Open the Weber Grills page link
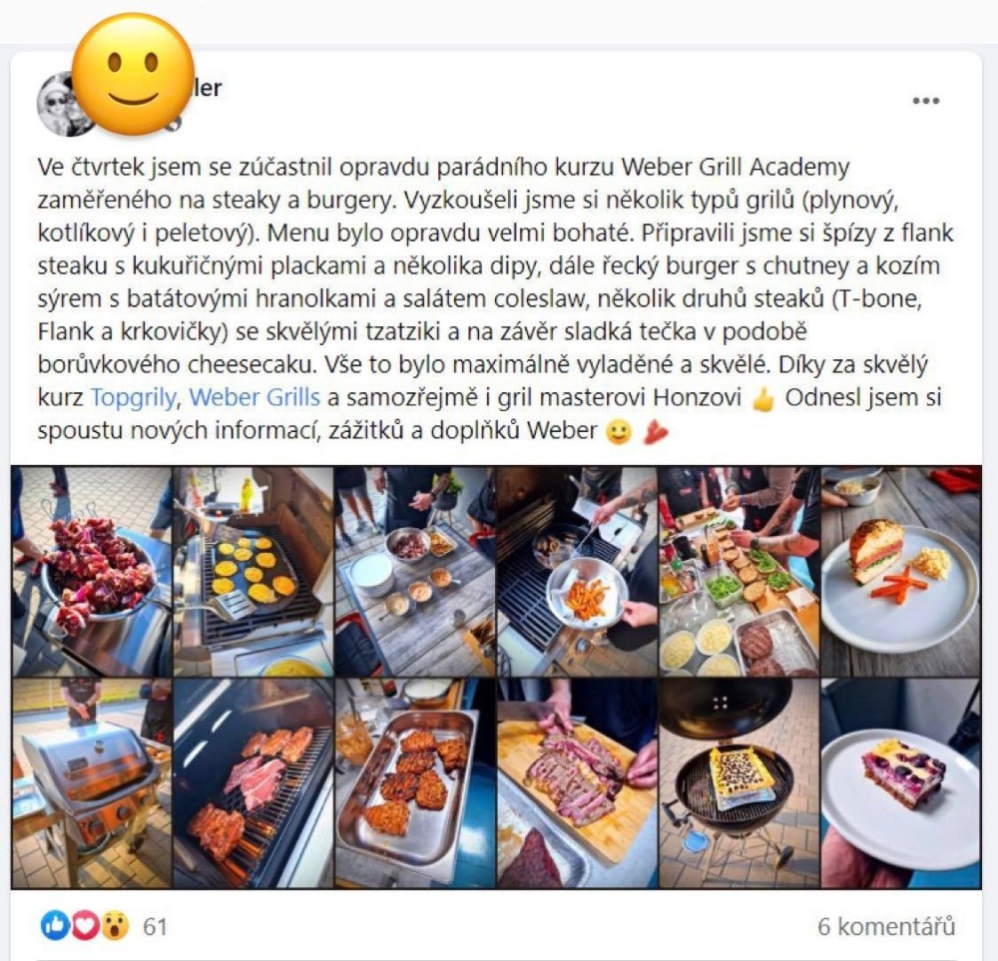 click(x=254, y=397)
